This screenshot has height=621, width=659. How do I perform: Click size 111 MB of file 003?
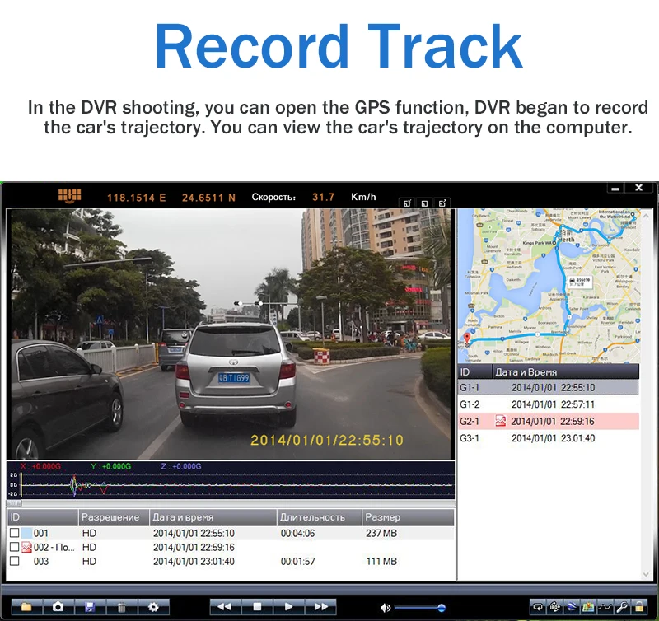[381, 562]
